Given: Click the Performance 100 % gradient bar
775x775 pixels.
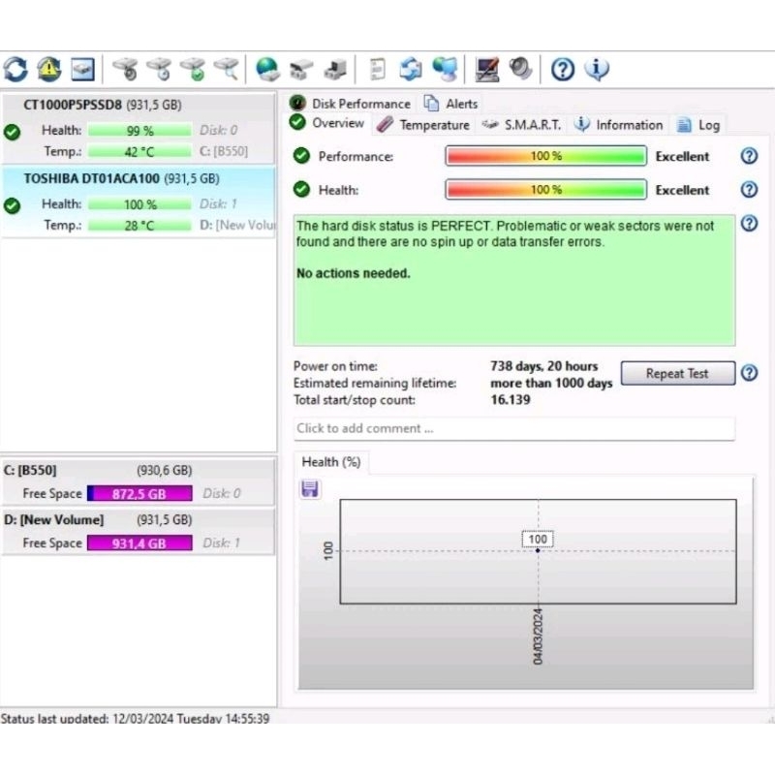Looking at the screenshot, I should click(546, 156).
